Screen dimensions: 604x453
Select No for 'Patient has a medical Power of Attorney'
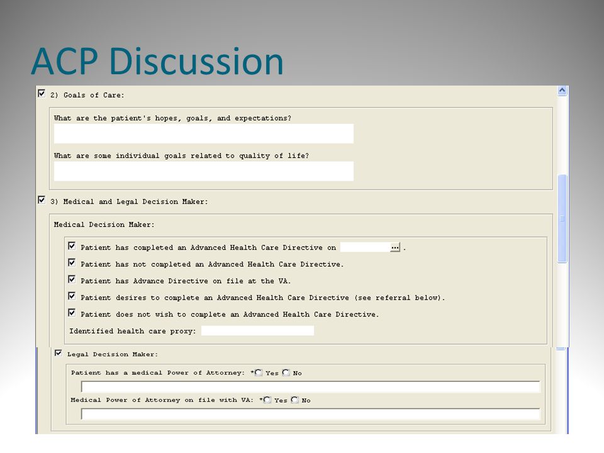(286, 372)
